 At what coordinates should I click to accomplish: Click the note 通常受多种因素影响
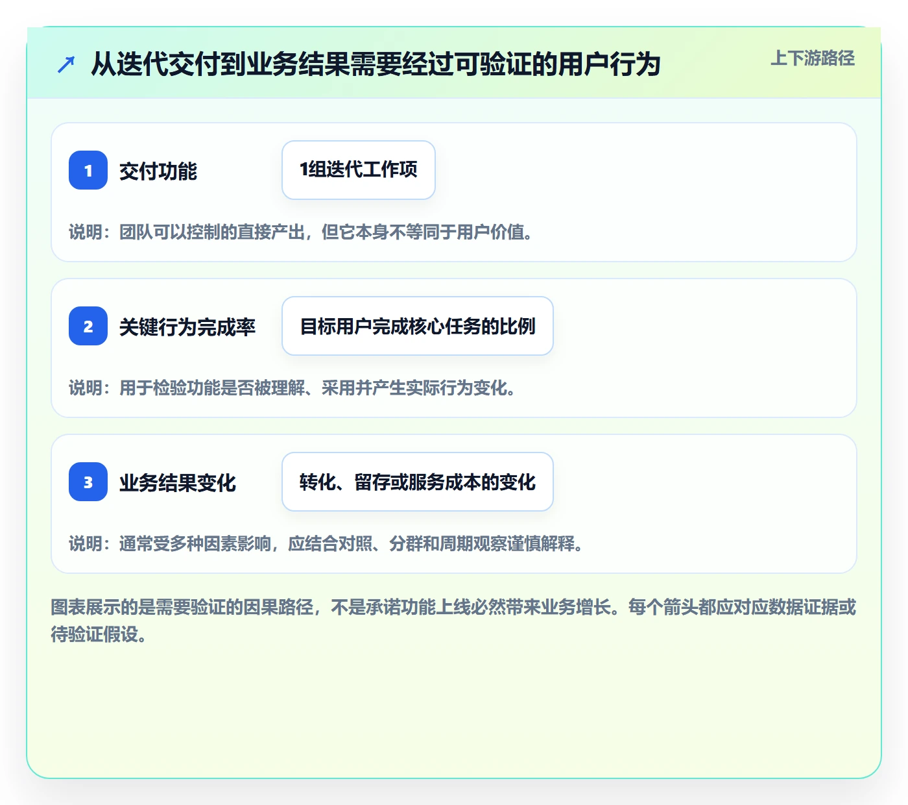pos(326,543)
